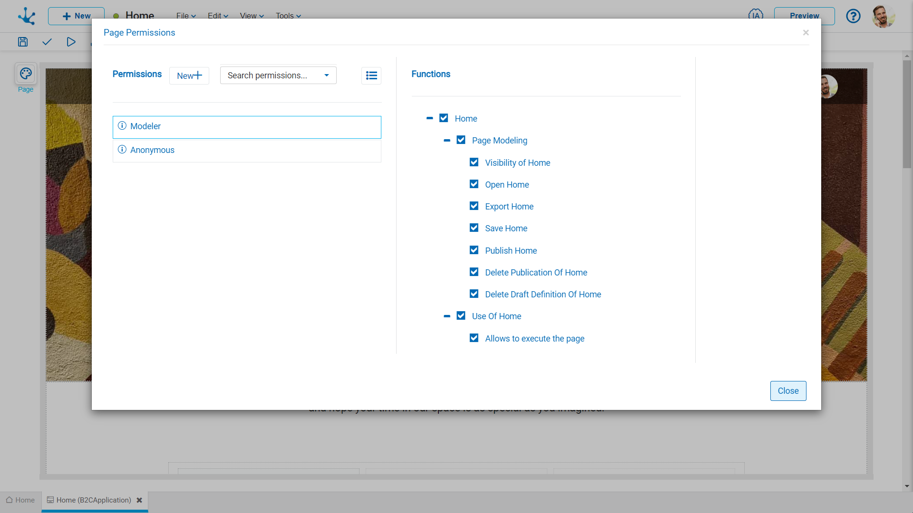Click the Close button to dismiss dialog

788,391
